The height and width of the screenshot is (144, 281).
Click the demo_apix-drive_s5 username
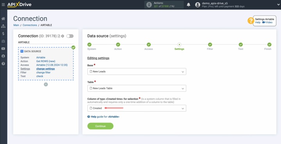(x=215, y=3)
